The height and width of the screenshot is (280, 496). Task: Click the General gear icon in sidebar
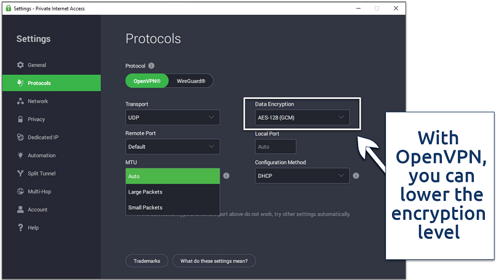coord(20,65)
